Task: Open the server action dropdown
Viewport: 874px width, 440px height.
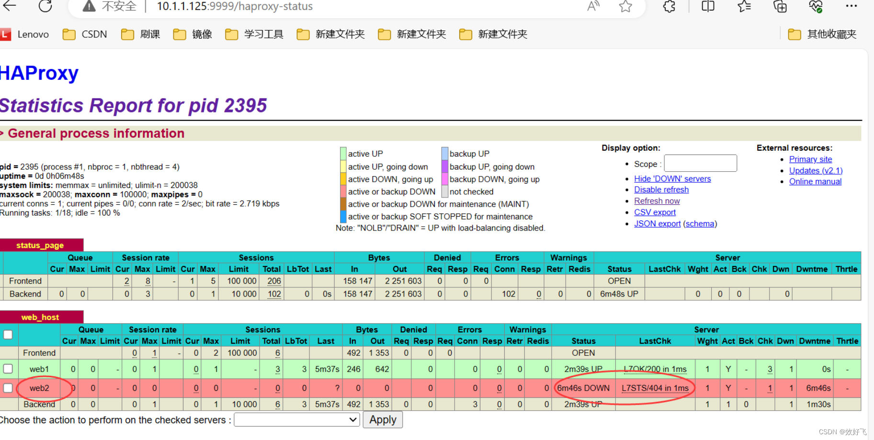Action: coord(297,420)
